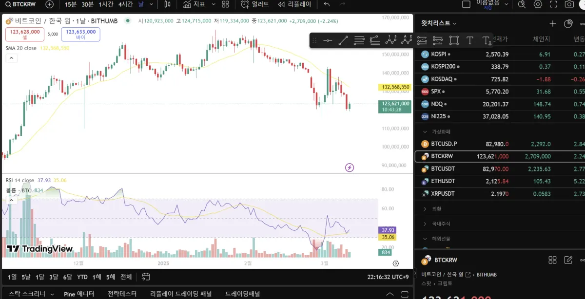Open chart settings gear below price axis
Image resolution: width=585 pixels, height=299 pixels.
coord(395,263)
